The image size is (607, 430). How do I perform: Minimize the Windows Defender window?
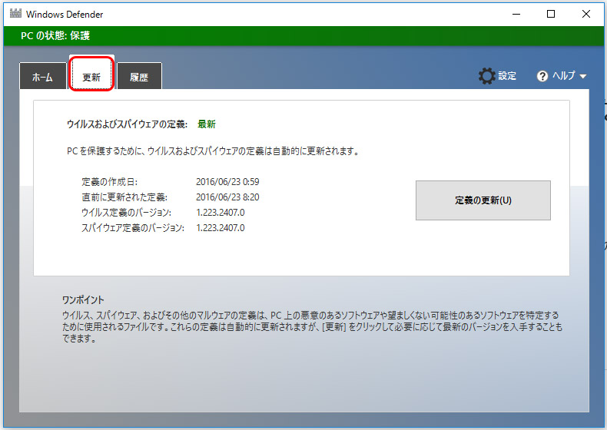pyautogui.click(x=516, y=14)
